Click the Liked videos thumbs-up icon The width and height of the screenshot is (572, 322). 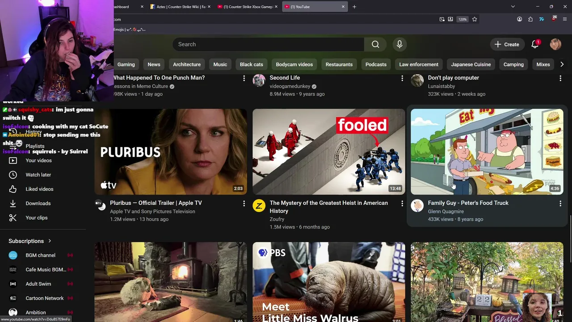point(13,189)
